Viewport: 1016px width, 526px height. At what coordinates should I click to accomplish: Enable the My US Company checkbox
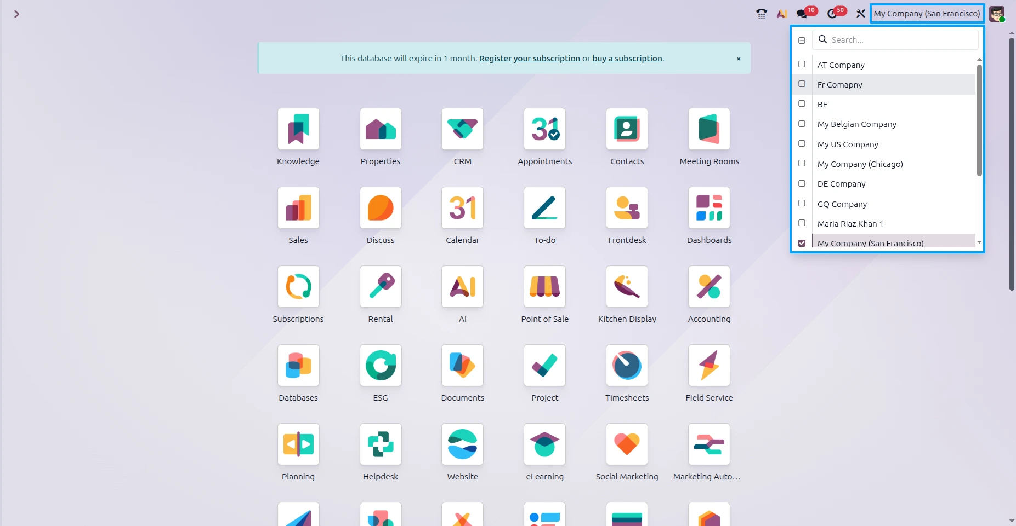click(x=802, y=143)
